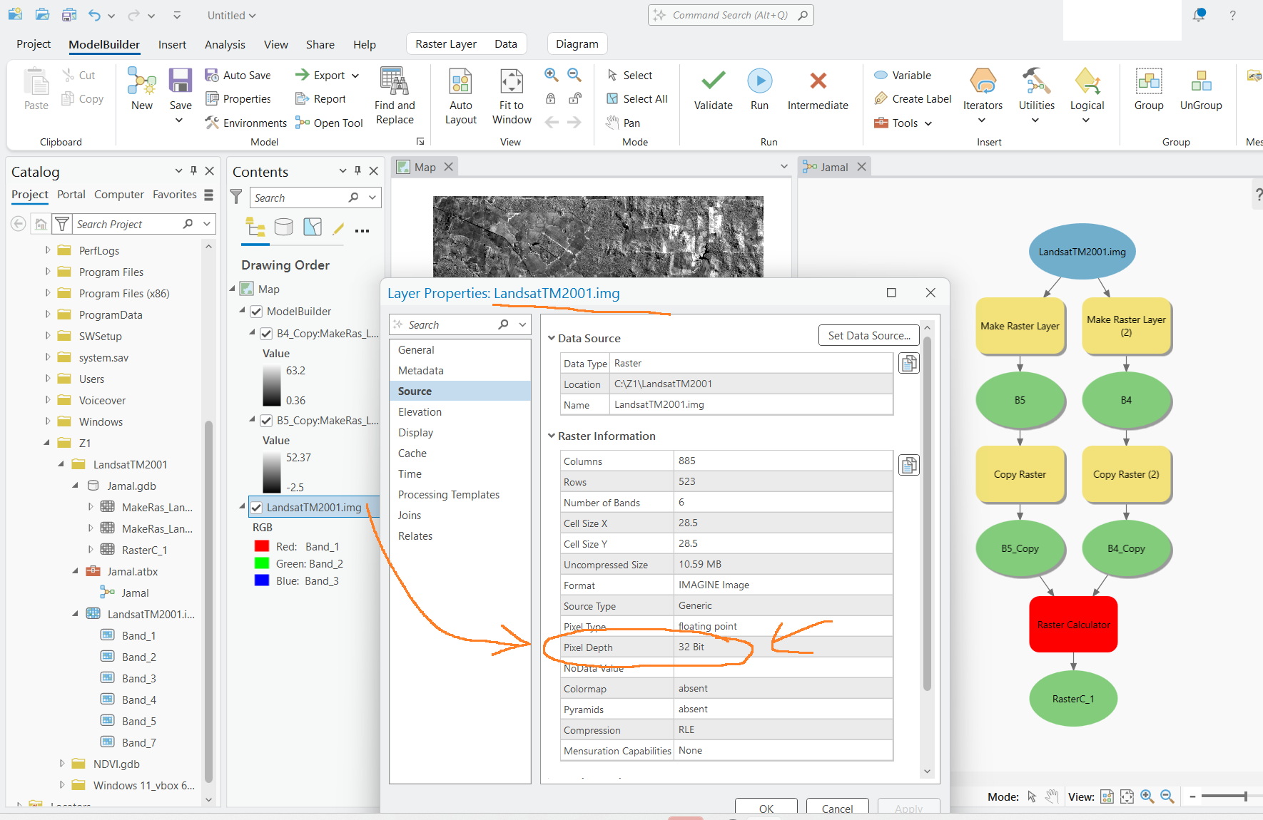The image size is (1263, 820).
Task: Click the red swatch for Band_1
Action: pos(260,545)
